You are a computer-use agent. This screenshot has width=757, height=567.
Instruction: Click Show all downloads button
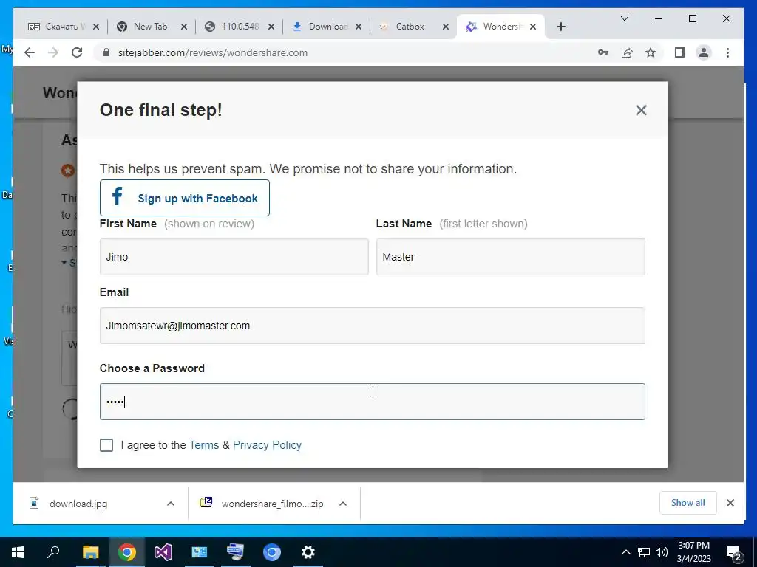pos(688,503)
